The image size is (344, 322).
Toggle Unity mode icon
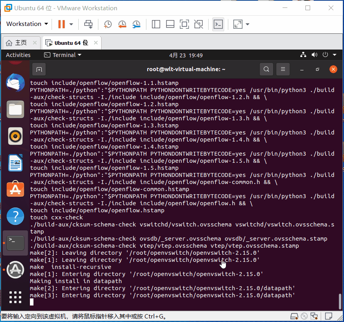click(198, 24)
